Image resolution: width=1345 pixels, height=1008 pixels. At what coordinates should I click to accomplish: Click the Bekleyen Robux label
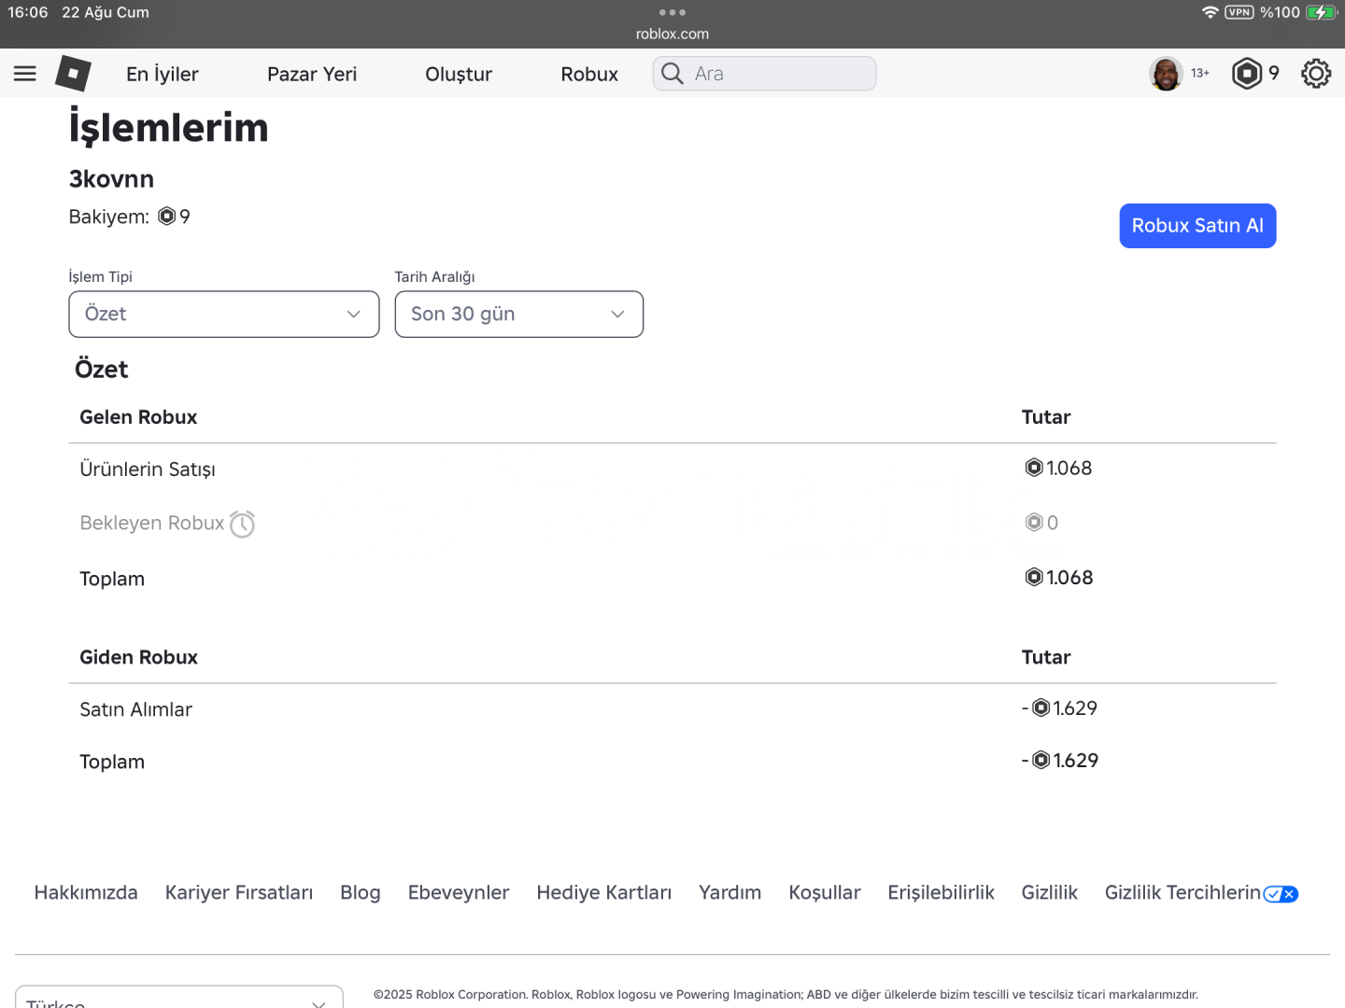152,523
